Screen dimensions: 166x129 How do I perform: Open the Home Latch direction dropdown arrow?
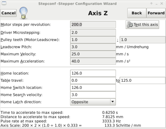click(x=113, y=102)
